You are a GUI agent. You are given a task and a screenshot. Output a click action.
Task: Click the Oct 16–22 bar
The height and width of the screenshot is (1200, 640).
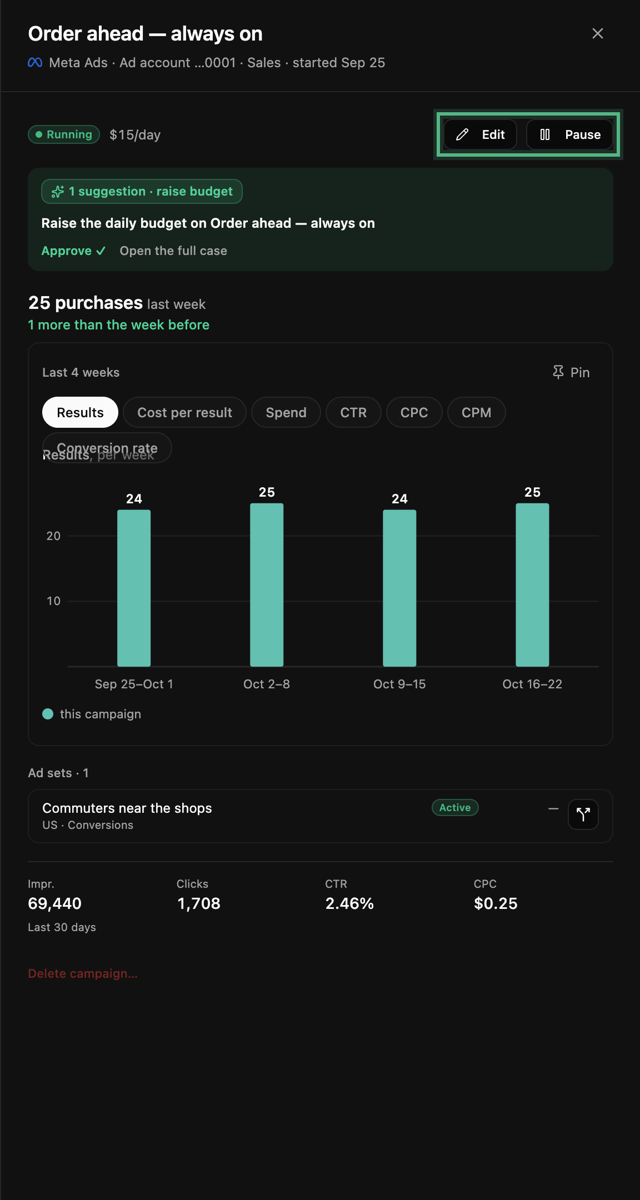532,584
